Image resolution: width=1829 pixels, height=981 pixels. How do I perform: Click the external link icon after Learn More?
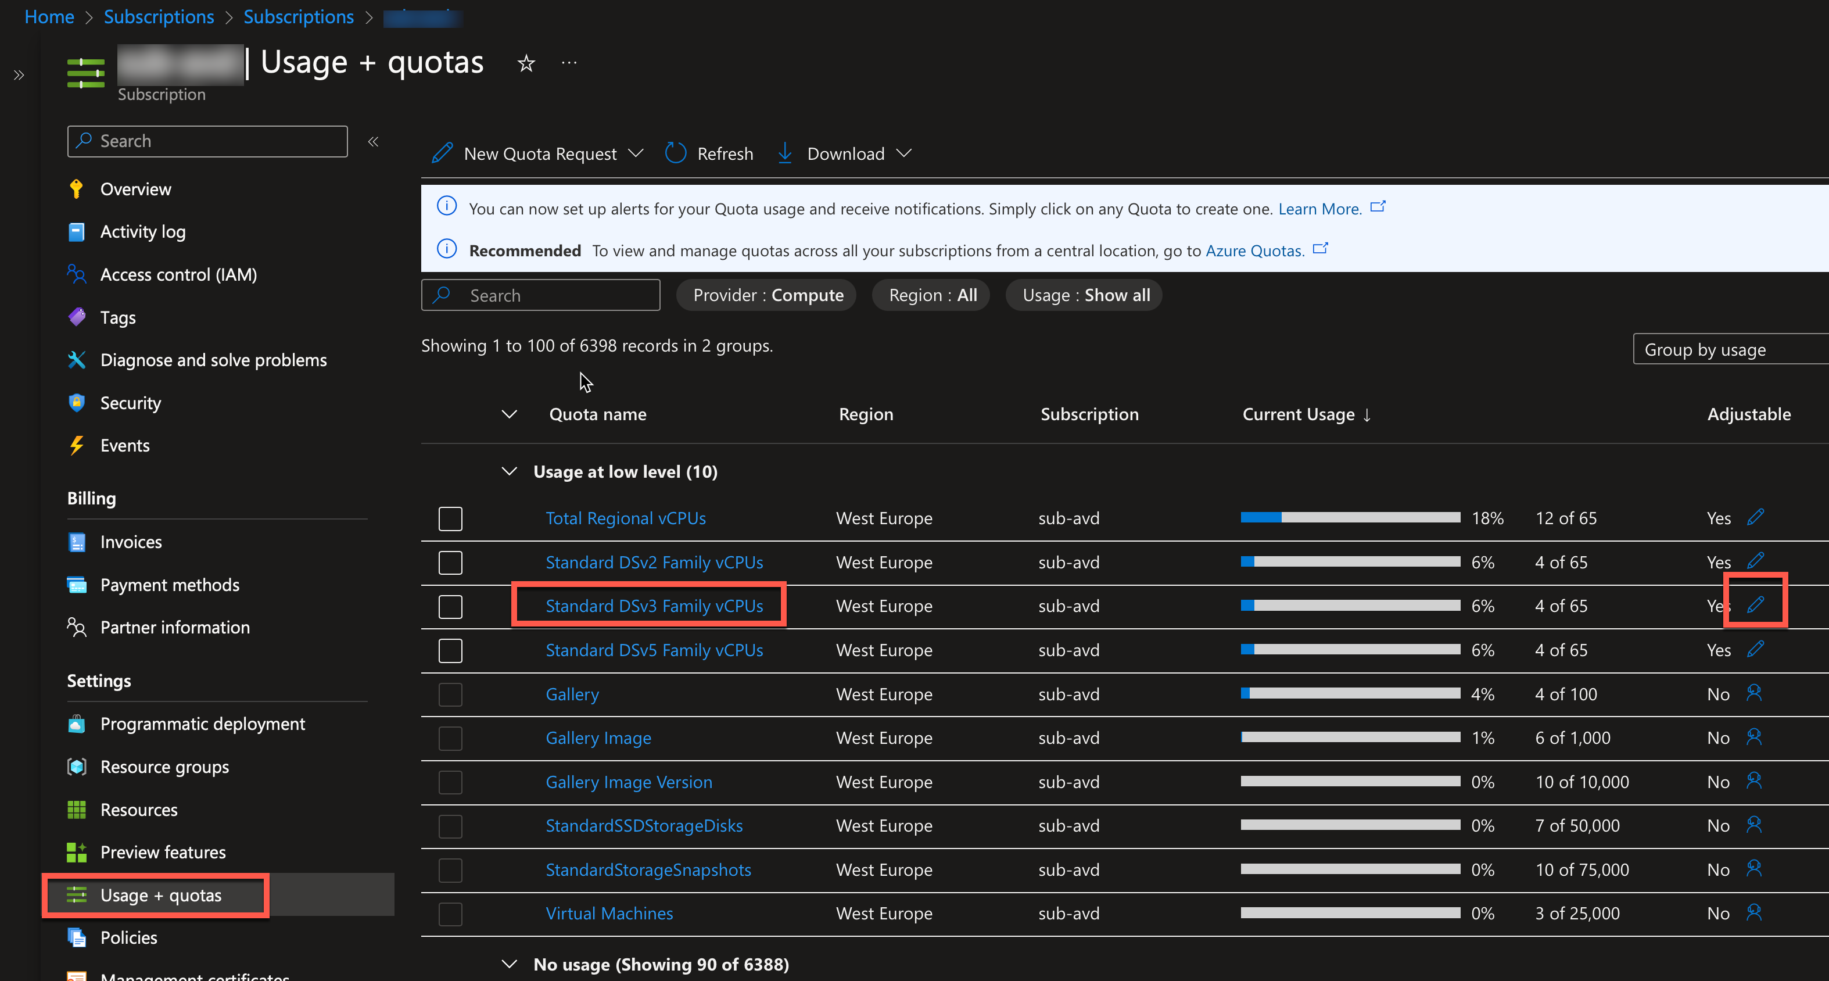1378,207
